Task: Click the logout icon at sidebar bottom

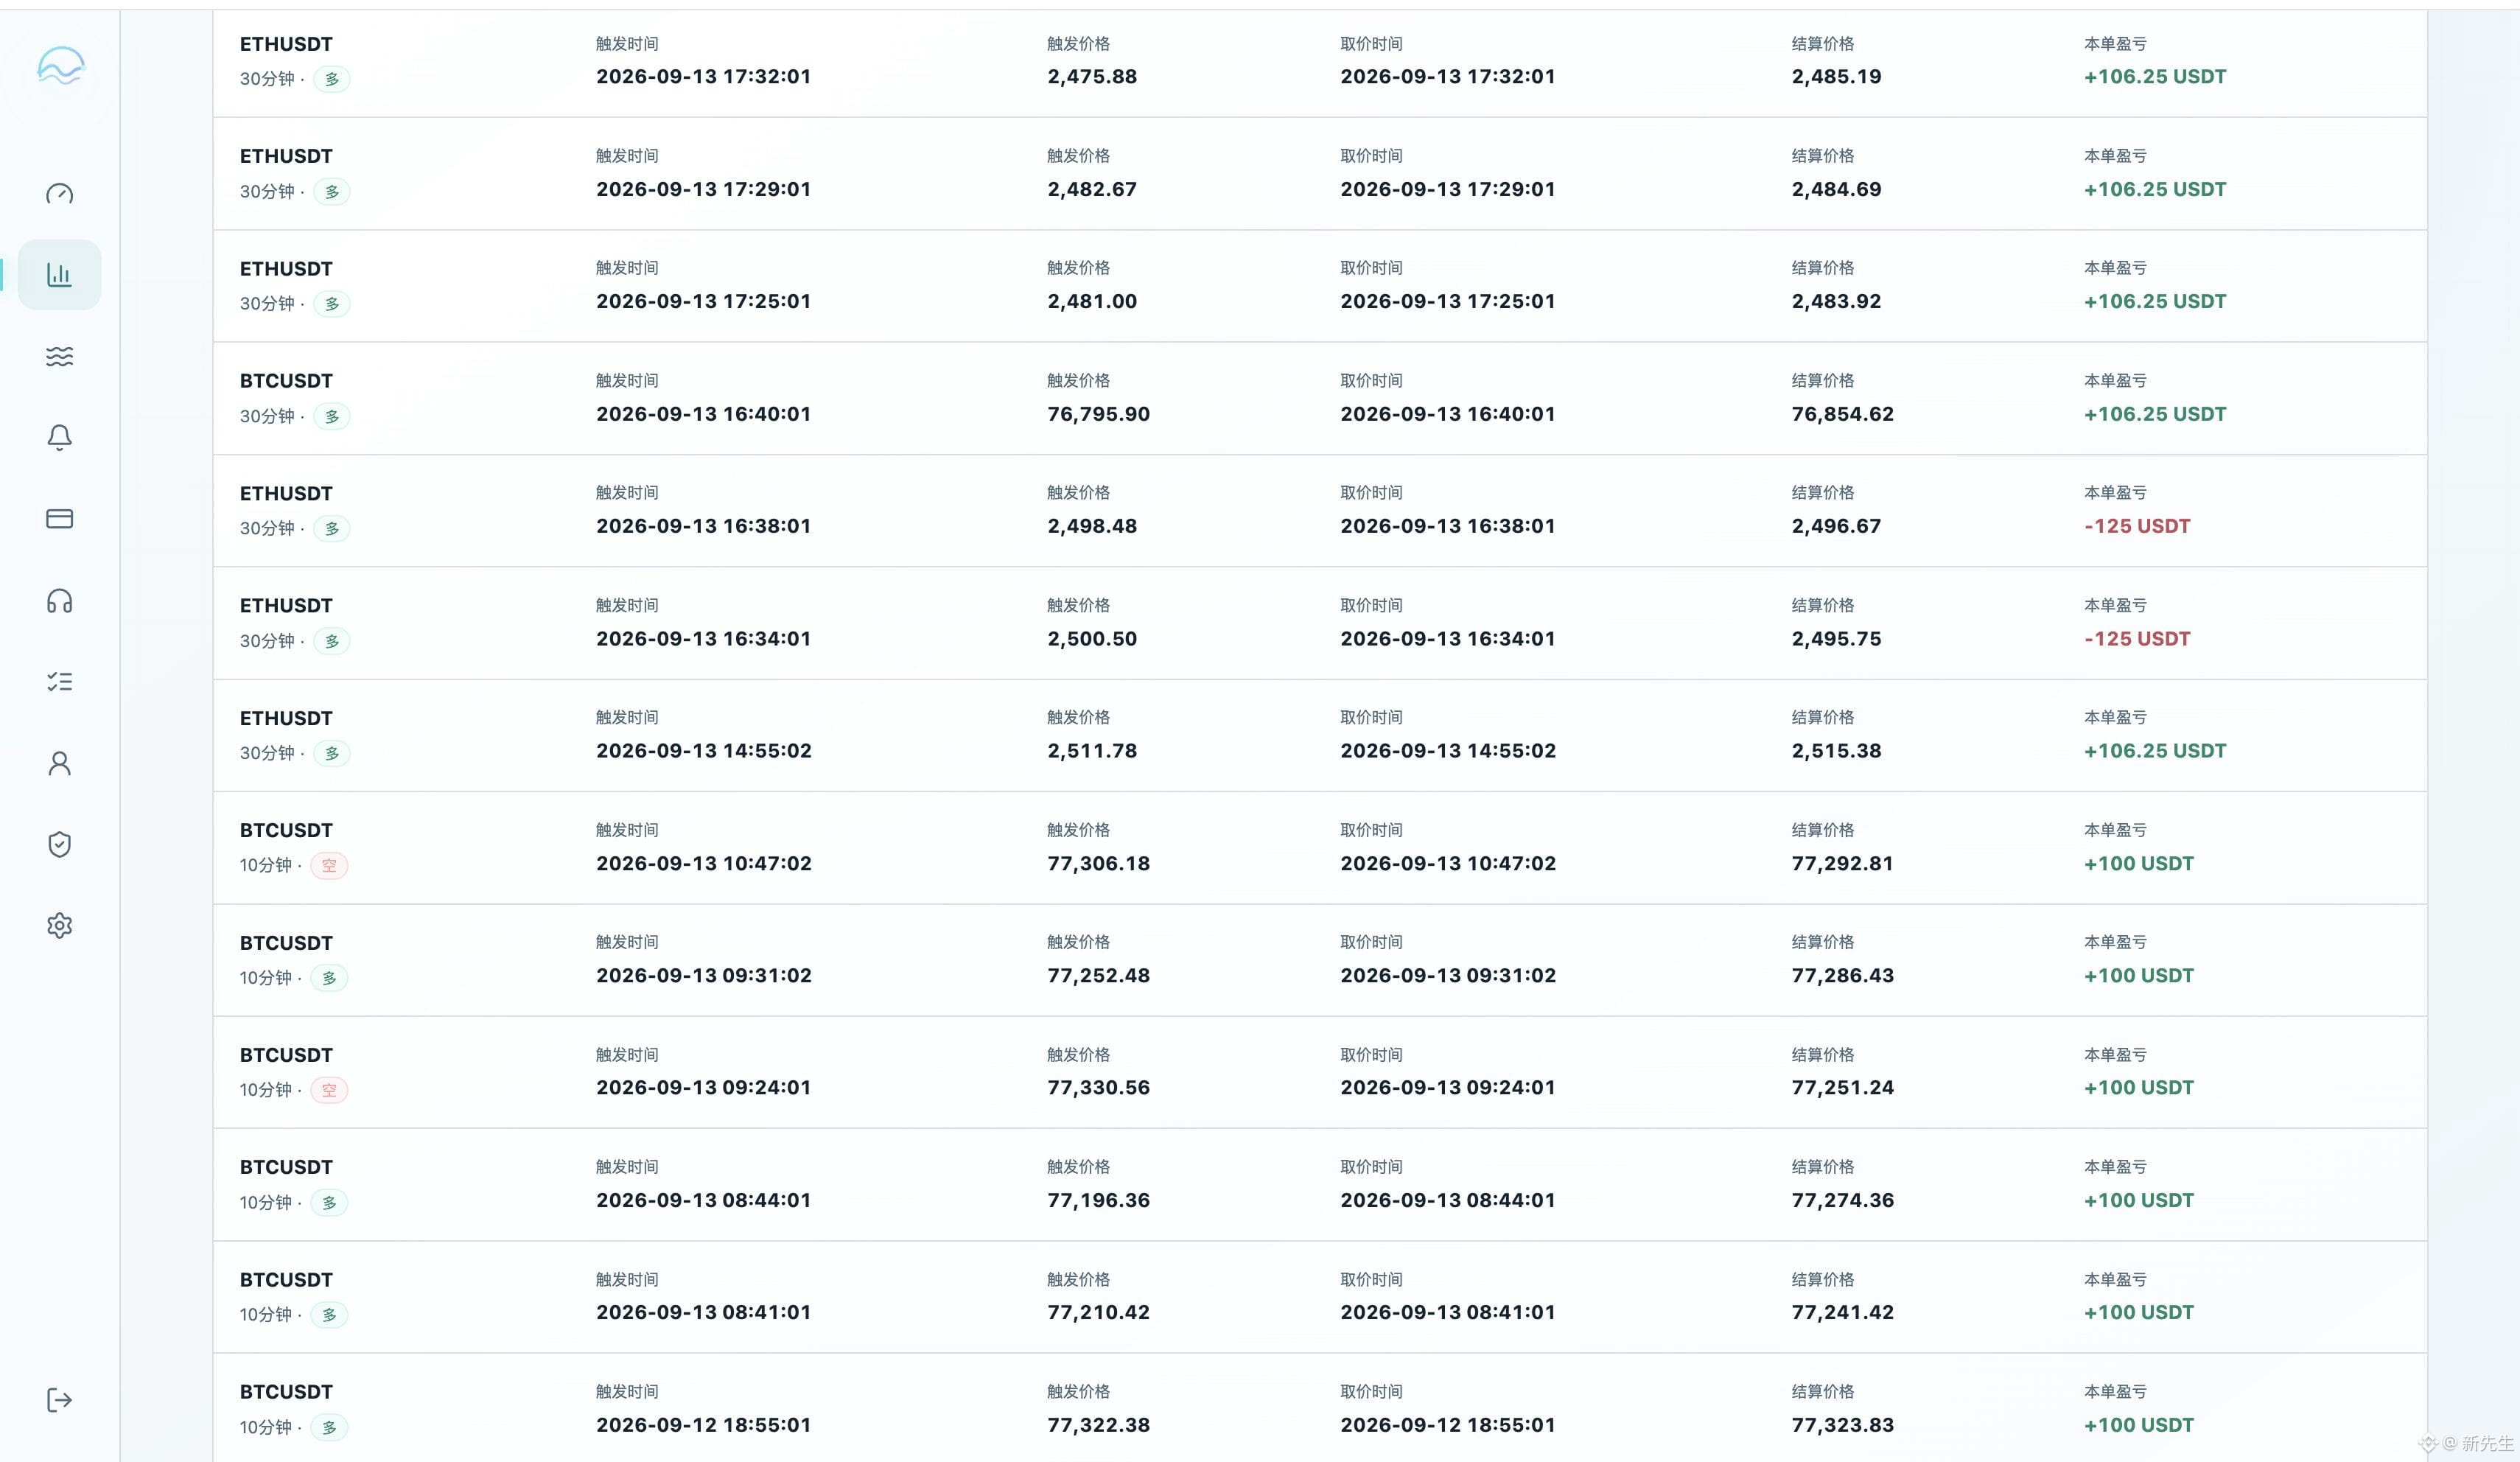Action: tap(59, 1400)
